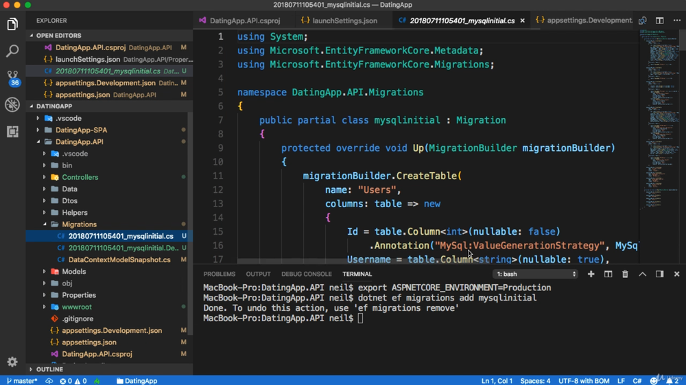Open appsettings.json in Open Editors list
This screenshot has height=385, width=686.
pos(109,95)
